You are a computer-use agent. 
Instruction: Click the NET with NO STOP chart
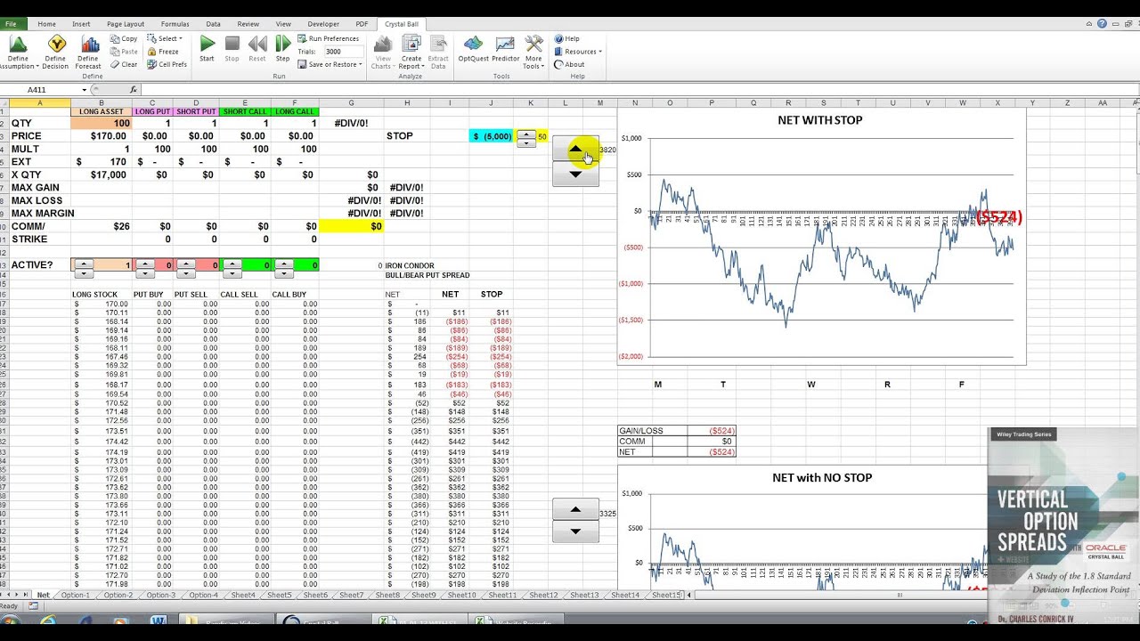pos(821,529)
